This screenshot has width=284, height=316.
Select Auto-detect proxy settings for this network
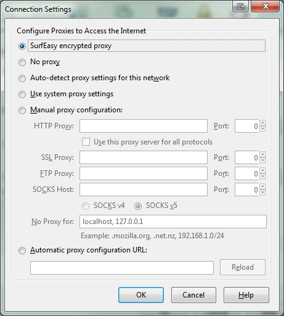[x=22, y=78]
